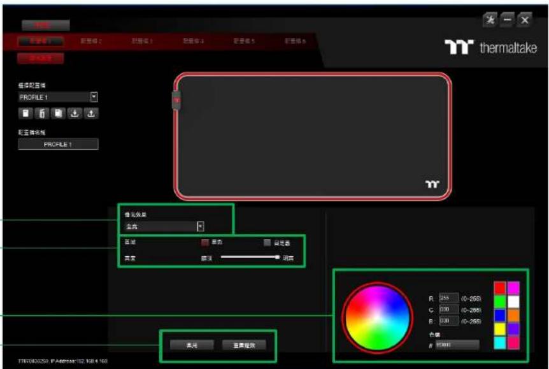The image size is (549, 369).
Task: Switch to profile tab 2
Action: click(x=91, y=41)
